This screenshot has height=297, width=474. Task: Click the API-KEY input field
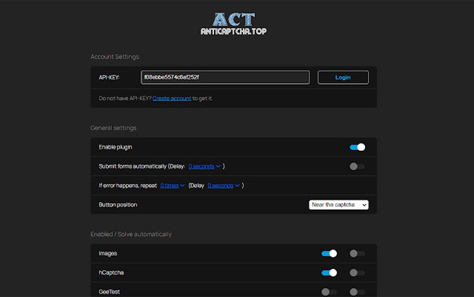[x=225, y=77]
